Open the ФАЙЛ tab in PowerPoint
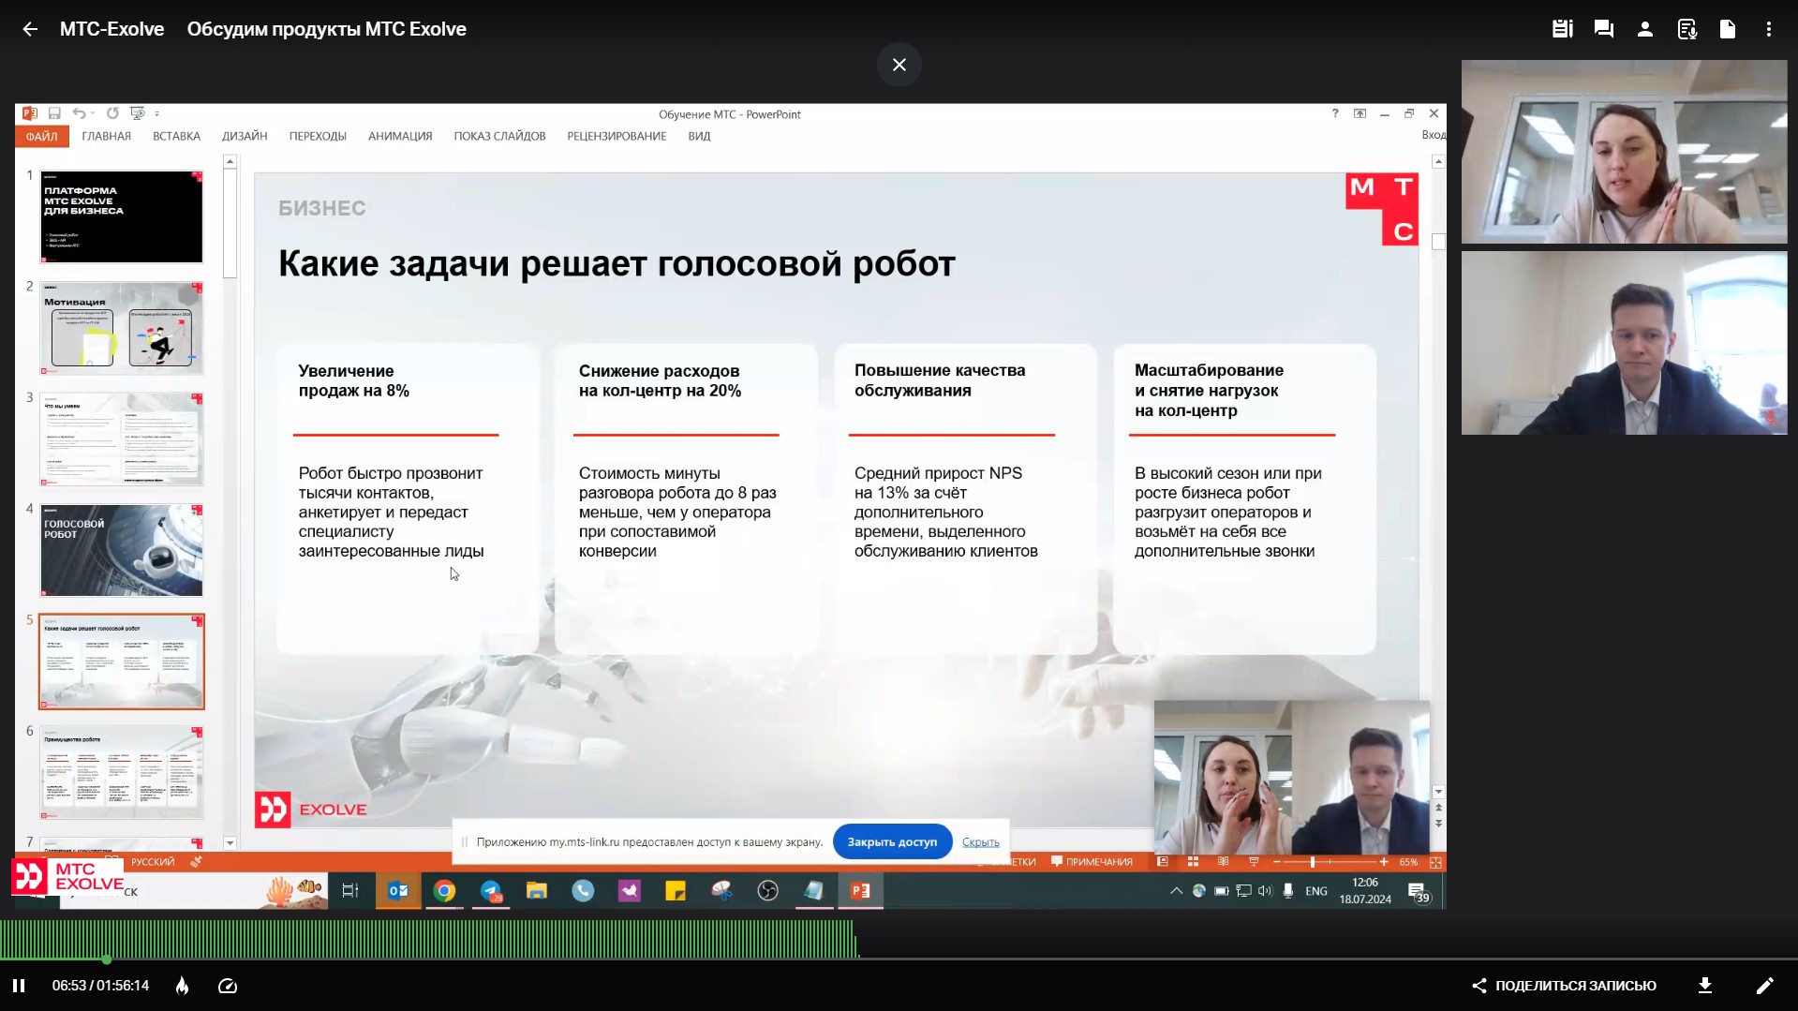The image size is (1798, 1011). tap(41, 136)
